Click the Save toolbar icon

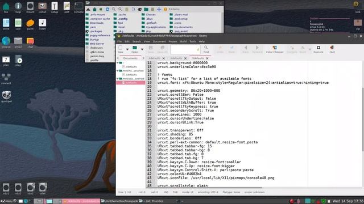click(151, 48)
